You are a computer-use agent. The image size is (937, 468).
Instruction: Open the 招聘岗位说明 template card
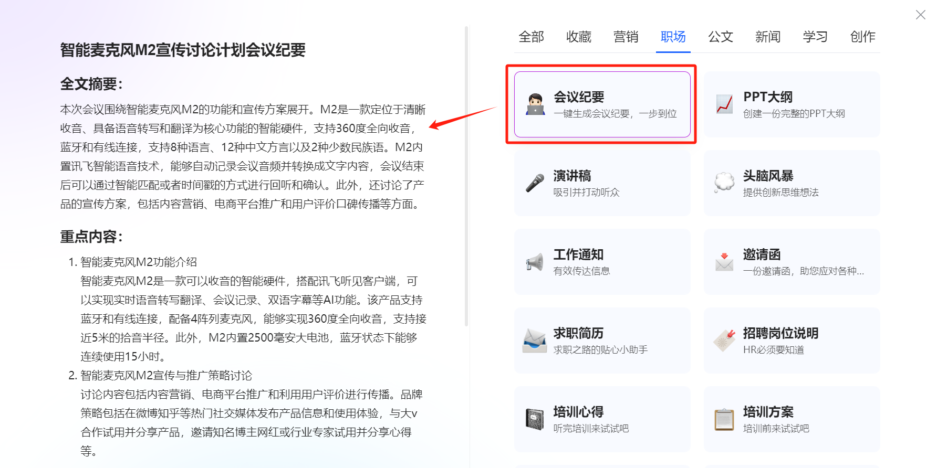coord(792,341)
